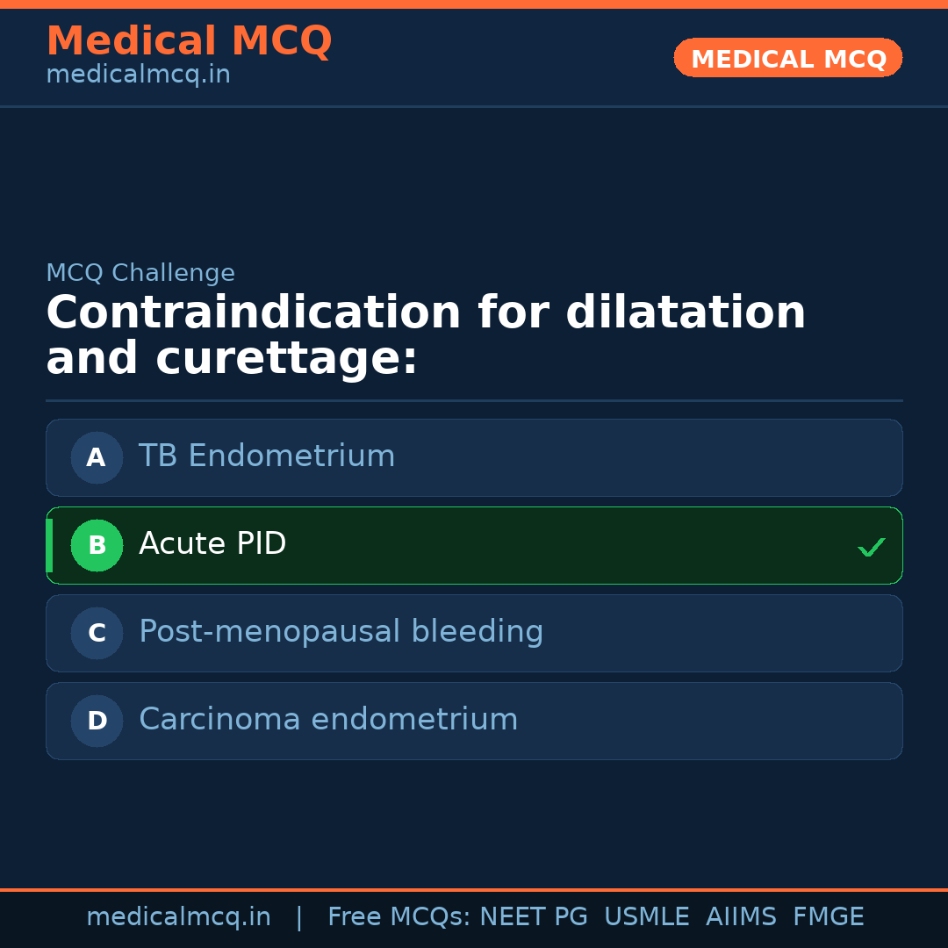Click the letter A circle icon
Image resolution: width=948 pixels, height=948 pixels.
pos(97,457)
